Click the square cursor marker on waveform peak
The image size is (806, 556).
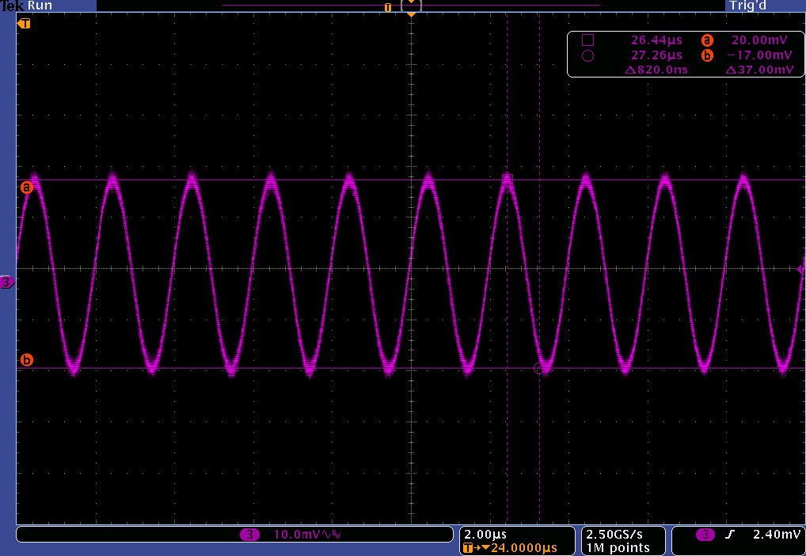click(509, 178)
